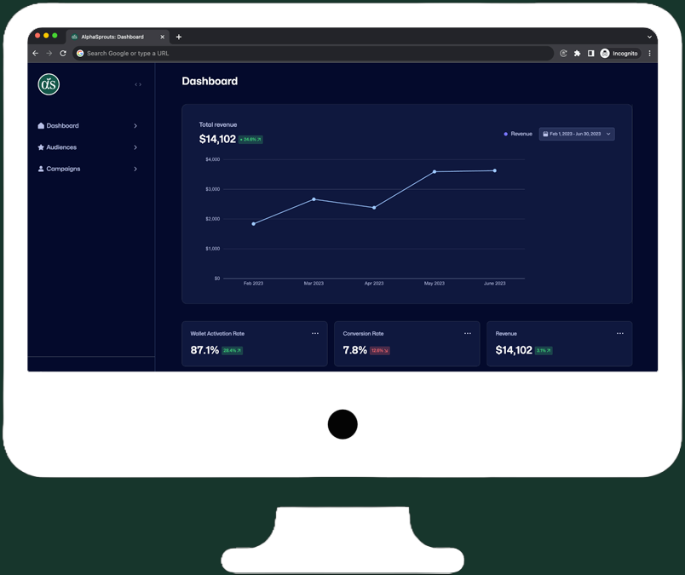Image resolution: width=685 pixels, height=575 pixels.
Task: Open the Chrome three-dot menu
Action: coord(649,54)
